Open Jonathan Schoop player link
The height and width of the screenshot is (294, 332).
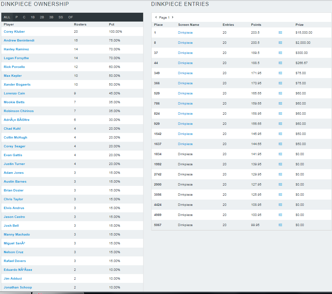18,287
